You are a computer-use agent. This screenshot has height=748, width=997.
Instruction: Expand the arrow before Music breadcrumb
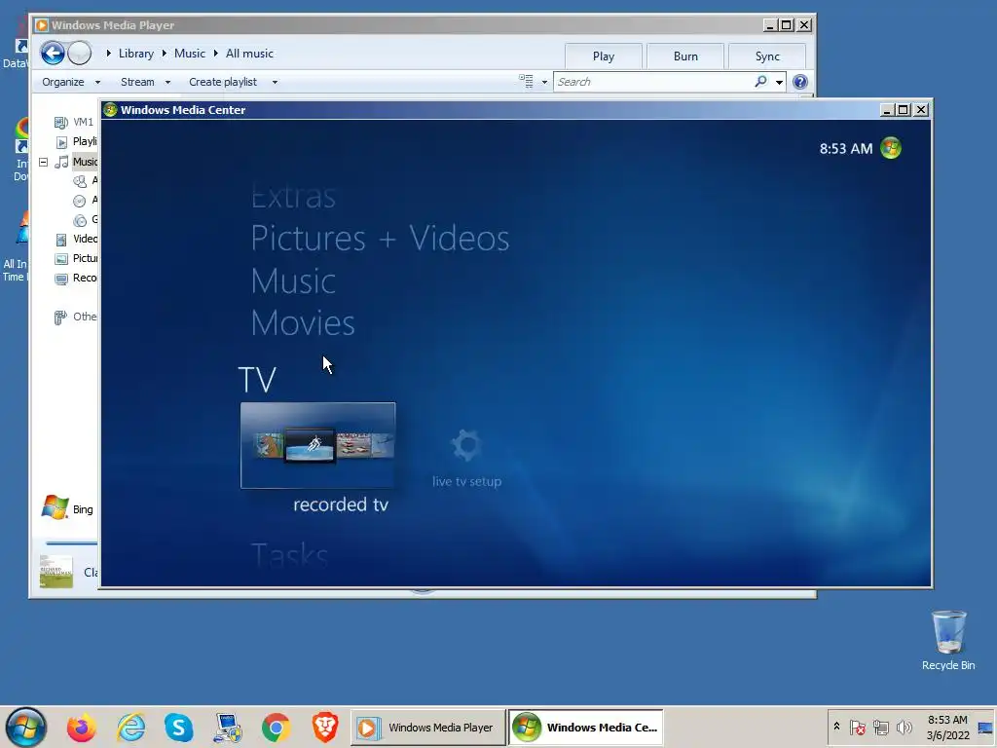[x=164, y=54]
